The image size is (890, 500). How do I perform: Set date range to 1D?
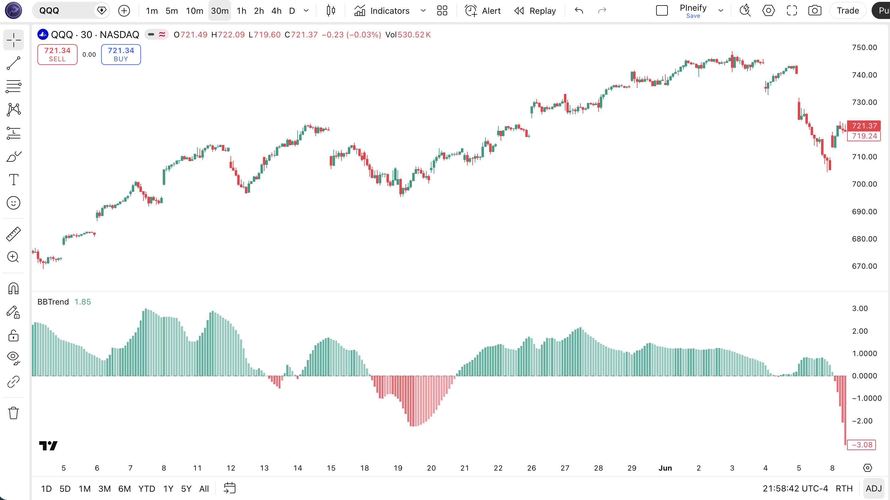46,489
